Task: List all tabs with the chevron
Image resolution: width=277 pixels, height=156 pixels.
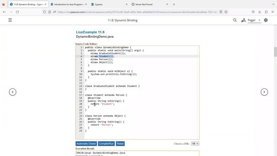Action: pos(273,4)
